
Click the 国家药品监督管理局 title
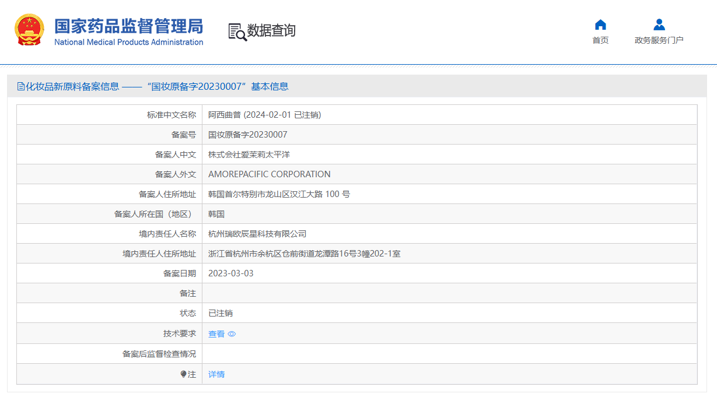129,26
